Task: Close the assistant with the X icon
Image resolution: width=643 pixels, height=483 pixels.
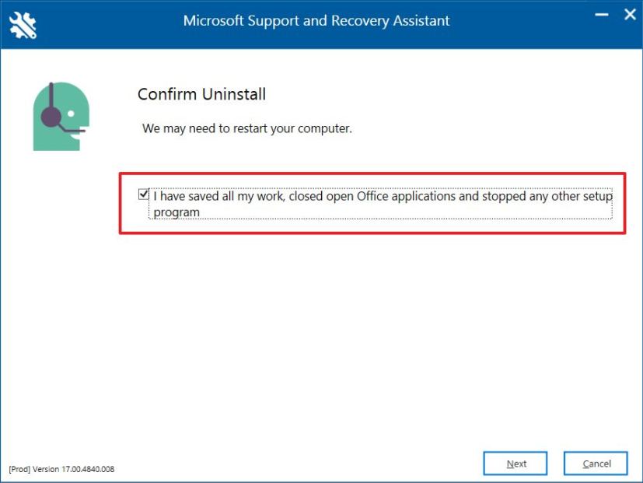Action: point(630,15)
